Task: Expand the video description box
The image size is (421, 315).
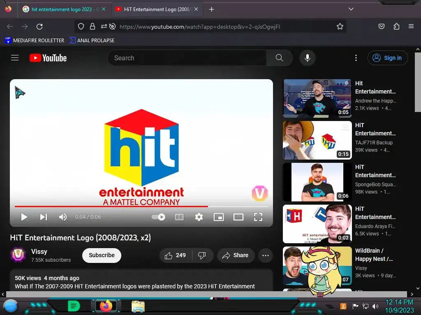Action: 141,281
